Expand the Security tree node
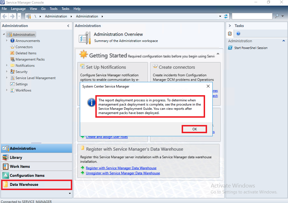288x203 pixels. pos(7,72)
